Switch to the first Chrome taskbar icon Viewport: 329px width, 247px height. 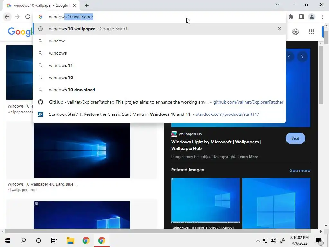86,241
